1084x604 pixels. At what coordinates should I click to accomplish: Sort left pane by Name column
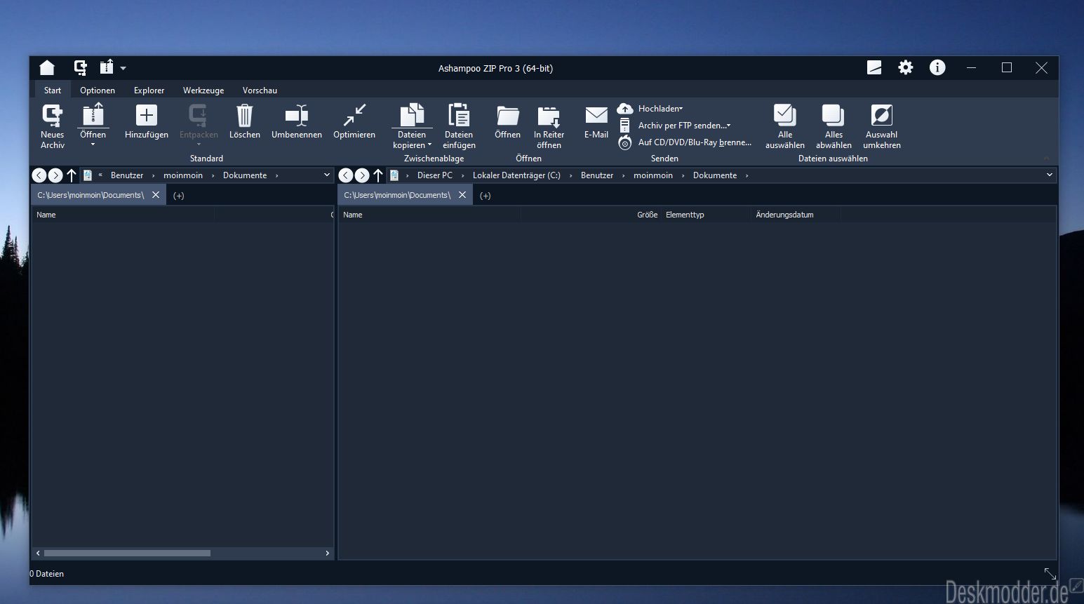(123, 215)
